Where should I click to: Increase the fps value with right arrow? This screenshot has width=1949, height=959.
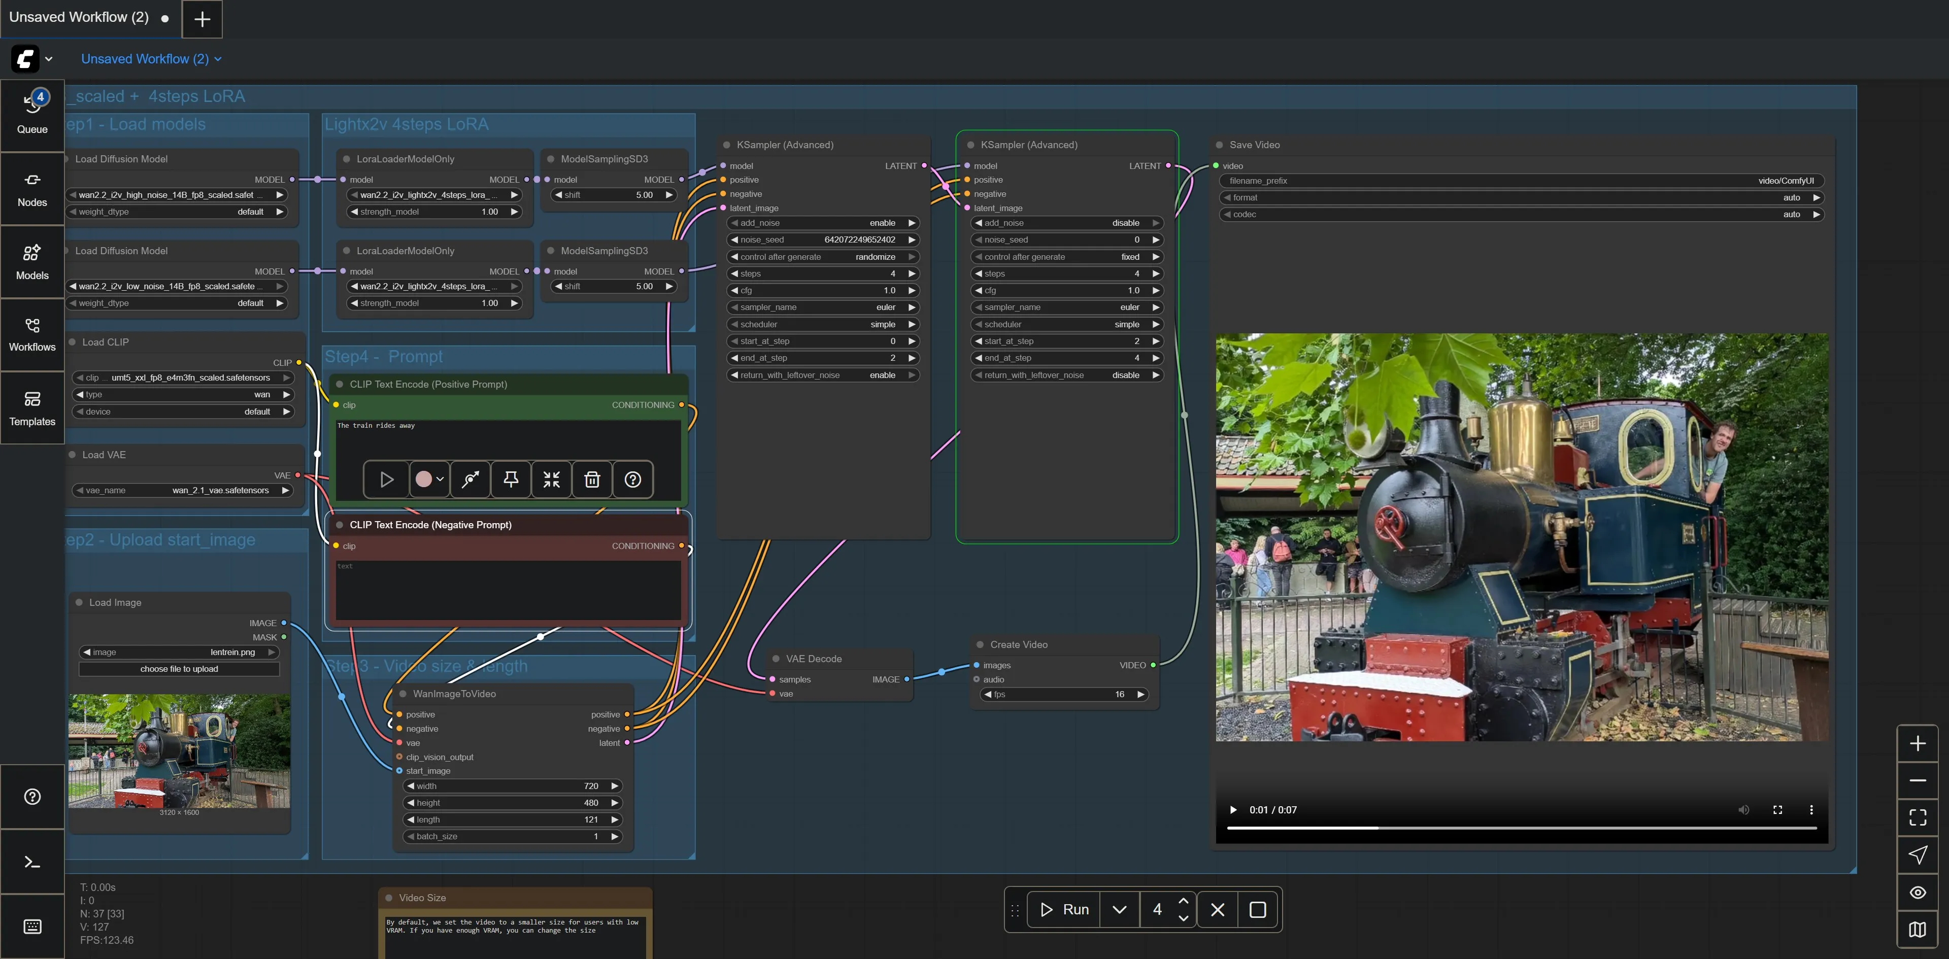pos(1141,694)
